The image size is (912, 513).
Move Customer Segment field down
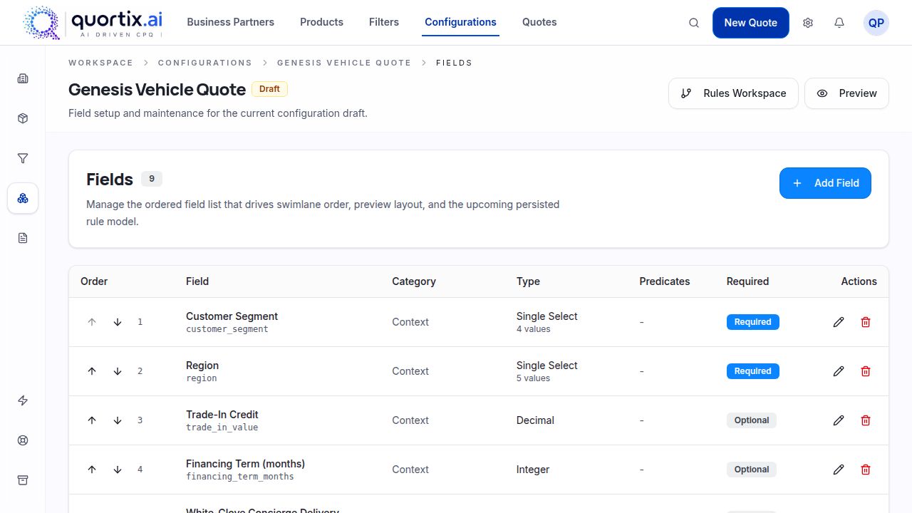tap(118, 322)
